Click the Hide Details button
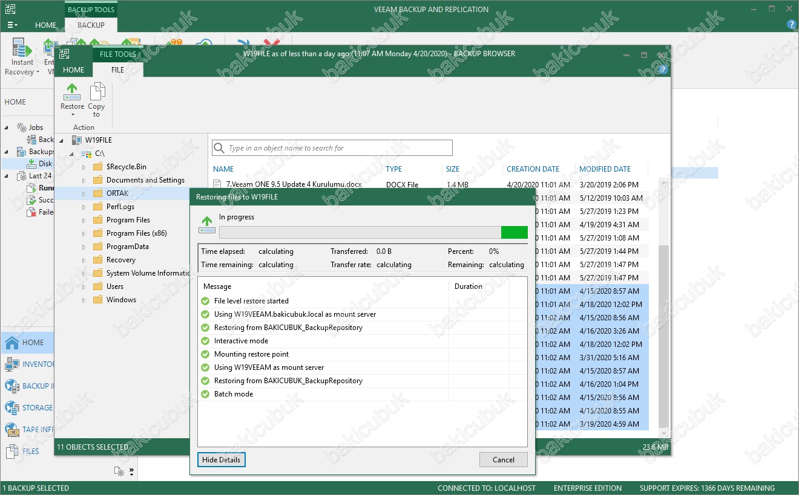The width and height of the screenshot is (799, 495). [222, 460]
